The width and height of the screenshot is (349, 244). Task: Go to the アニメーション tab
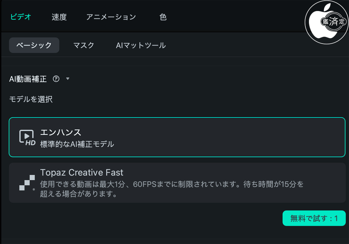pyautogui.click(x=111, y=17)
